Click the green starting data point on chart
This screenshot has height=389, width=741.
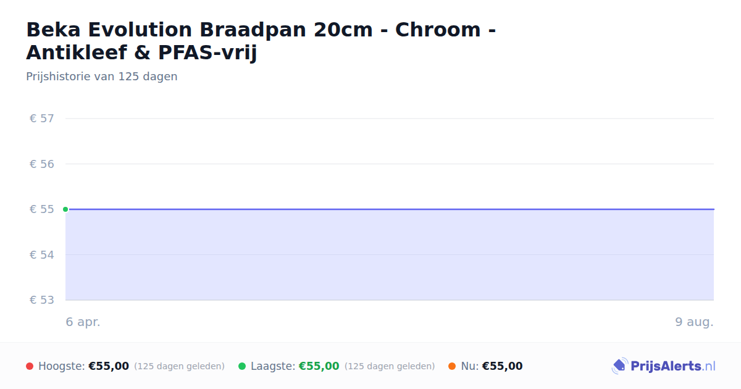click(65, 209)
